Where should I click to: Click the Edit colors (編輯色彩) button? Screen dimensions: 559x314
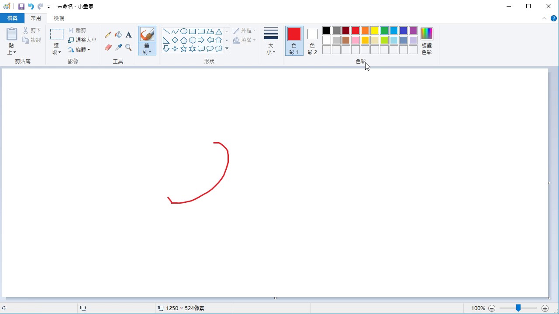click(427, 41)
